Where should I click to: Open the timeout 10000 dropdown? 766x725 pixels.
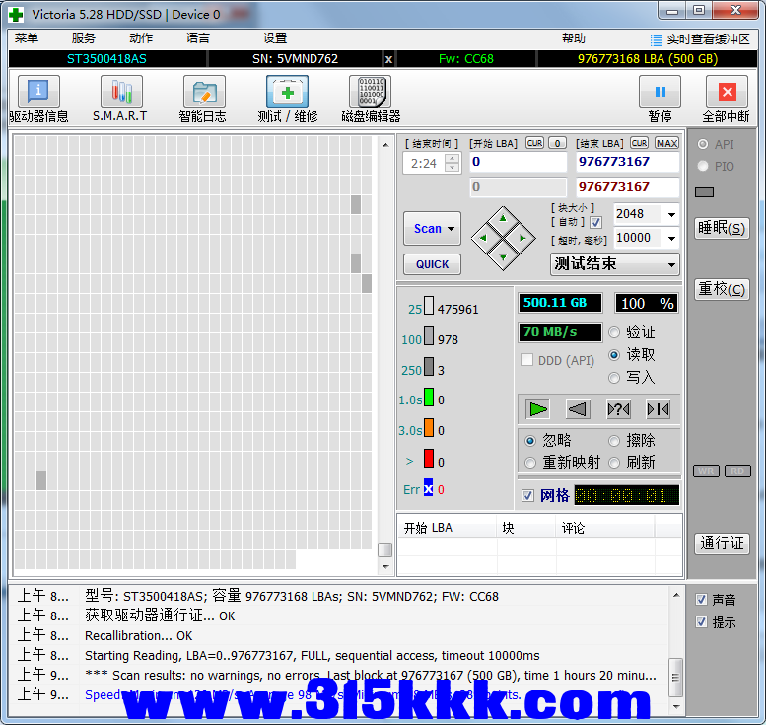coord(671,238)
